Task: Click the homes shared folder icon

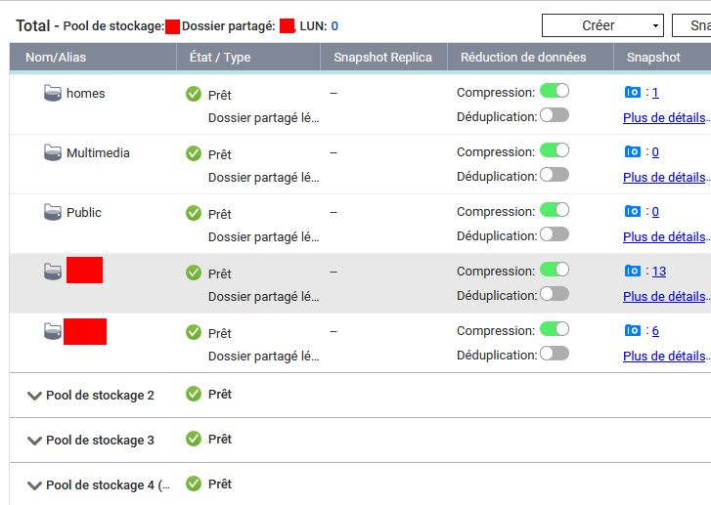Action: click(53, 93)
